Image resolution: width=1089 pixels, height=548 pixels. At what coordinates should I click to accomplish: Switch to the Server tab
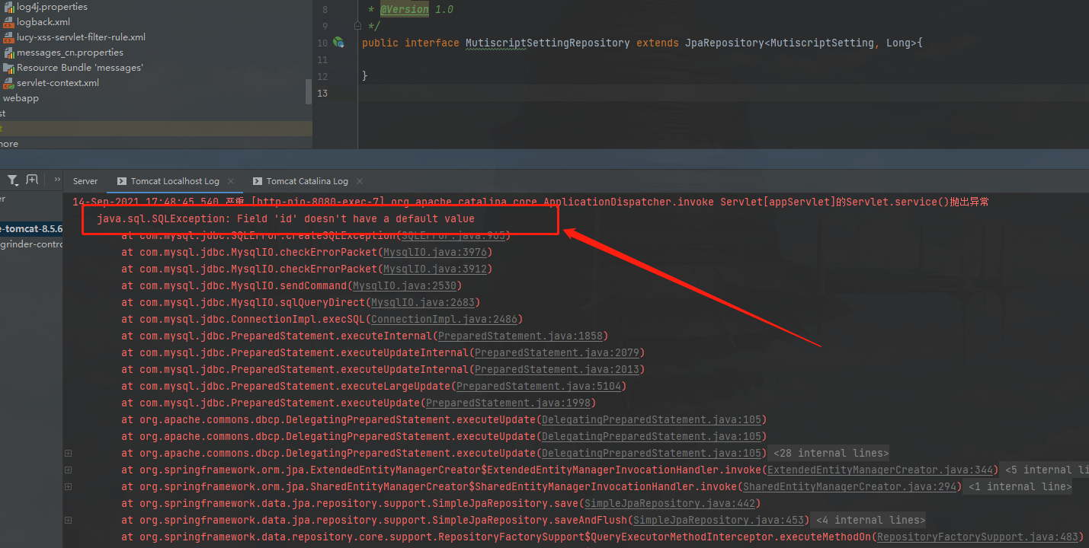(85, 180)
